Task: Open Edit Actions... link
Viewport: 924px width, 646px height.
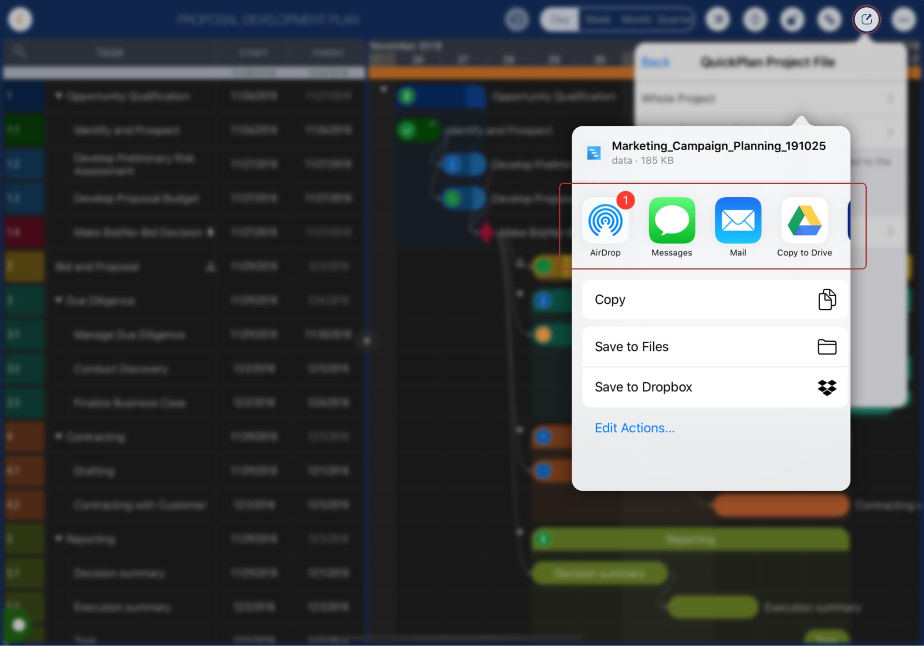Action: pyautogui.click(x=634, y=428)
